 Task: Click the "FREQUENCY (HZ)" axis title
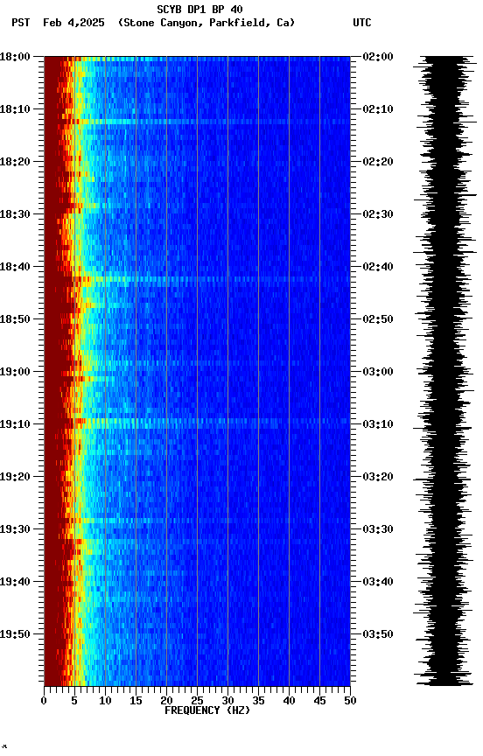pos(207,710)
